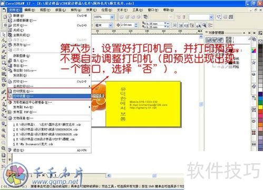Open recent file 5 in My Documents
Image resolution: width=263 pixels, height=190 pixels.
point(49,144)
